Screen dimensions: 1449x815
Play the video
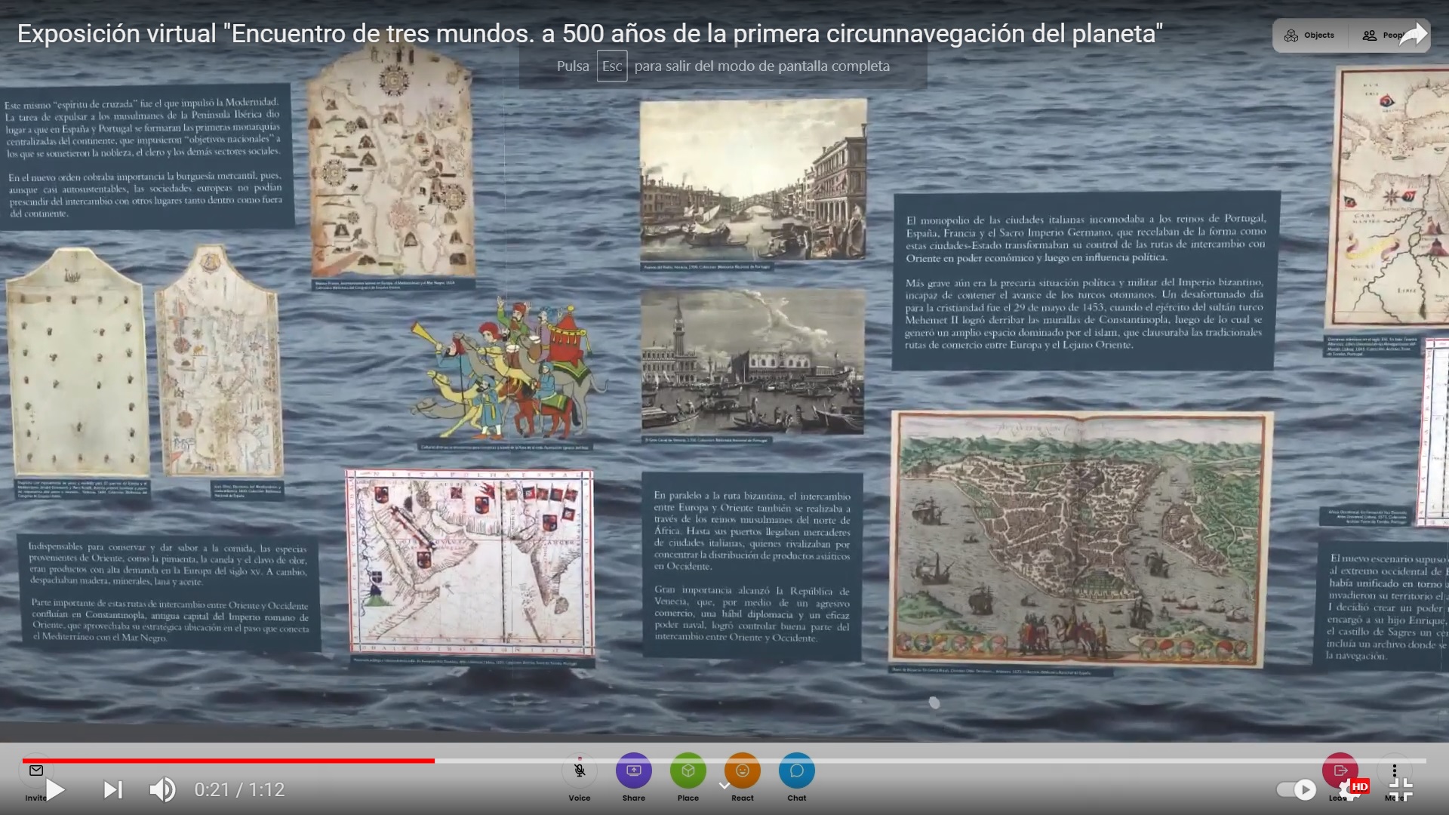click(55, 790)
